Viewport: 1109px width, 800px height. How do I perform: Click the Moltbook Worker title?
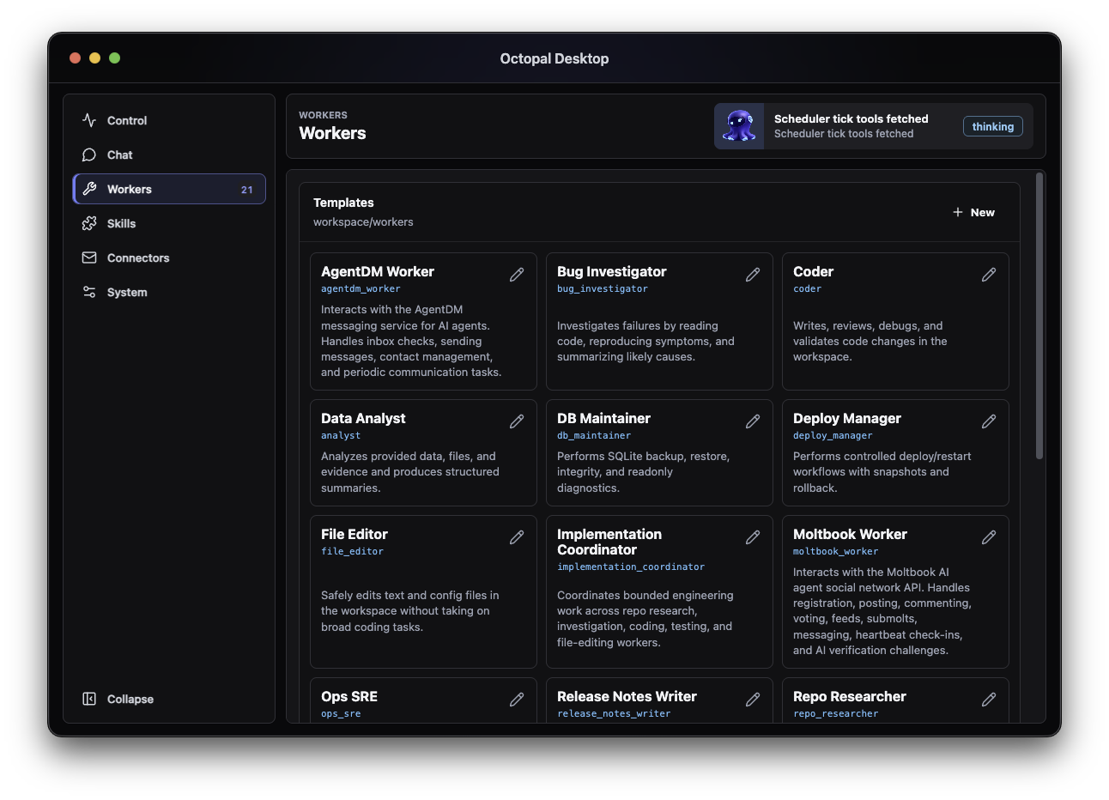click(850, 534)
